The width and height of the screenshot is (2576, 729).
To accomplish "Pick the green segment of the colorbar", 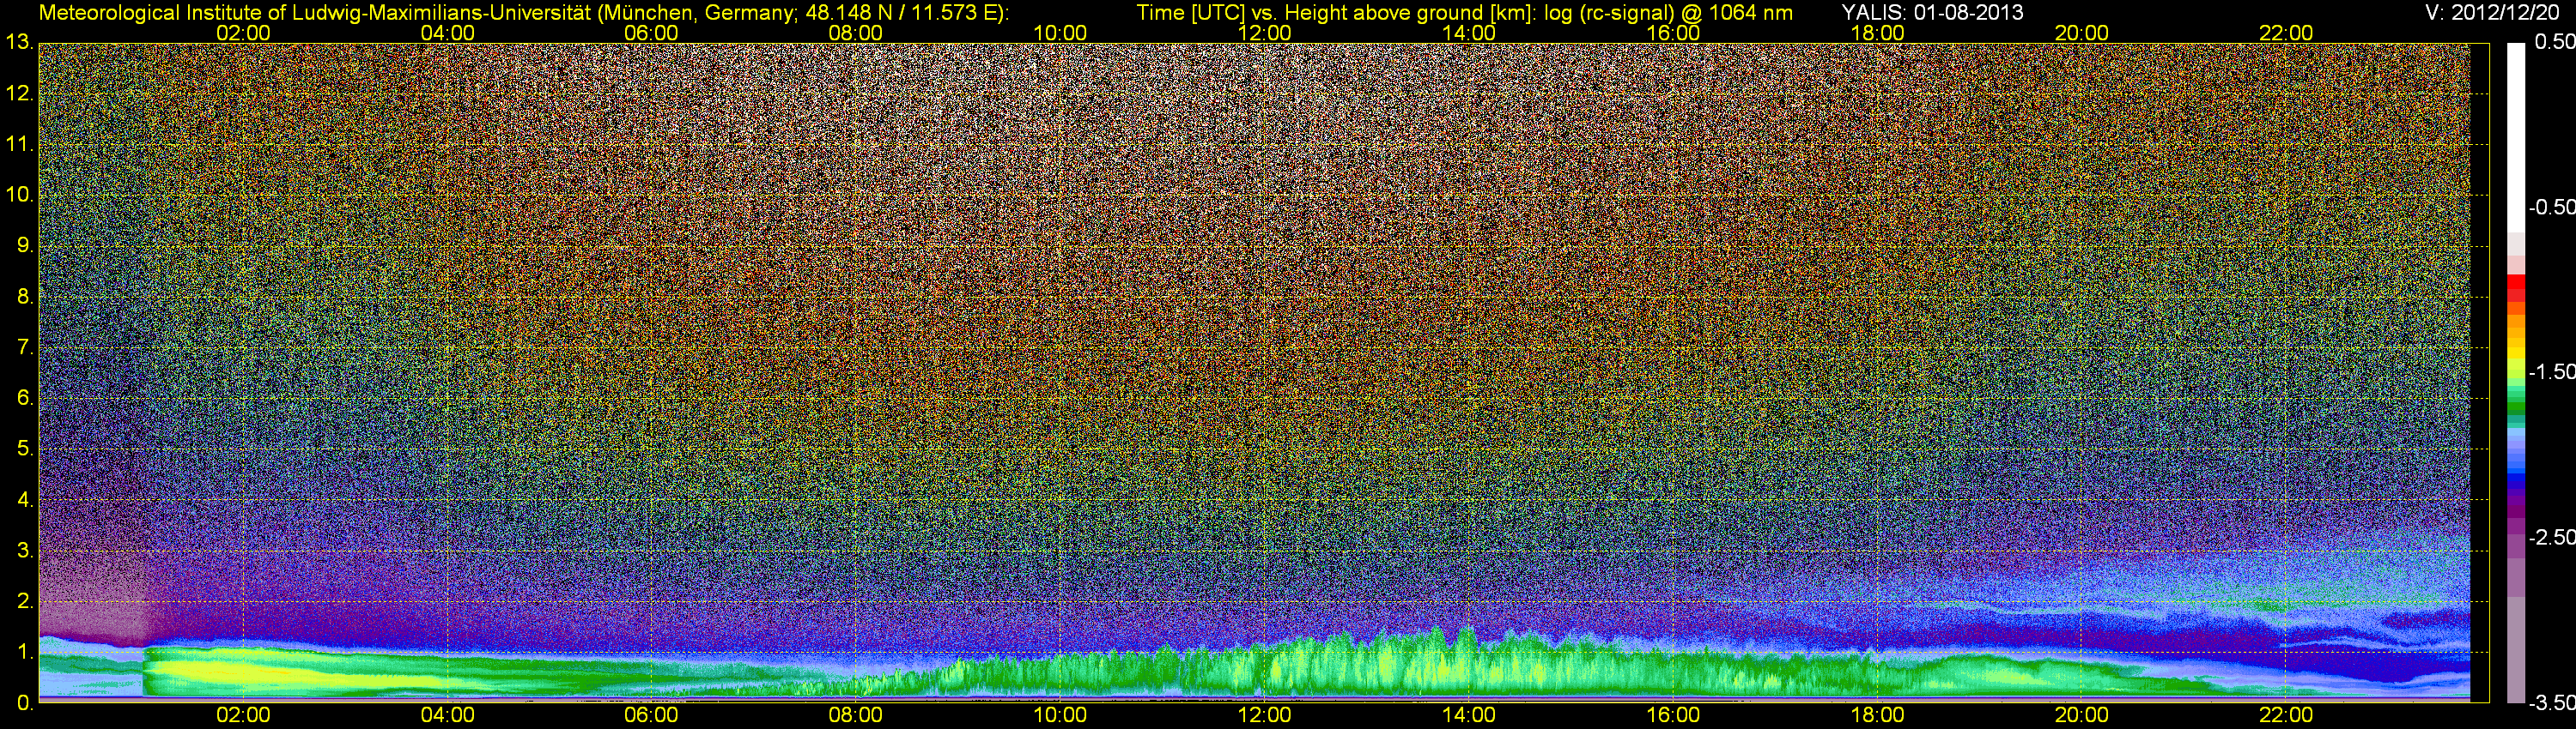I will 2515,407.
